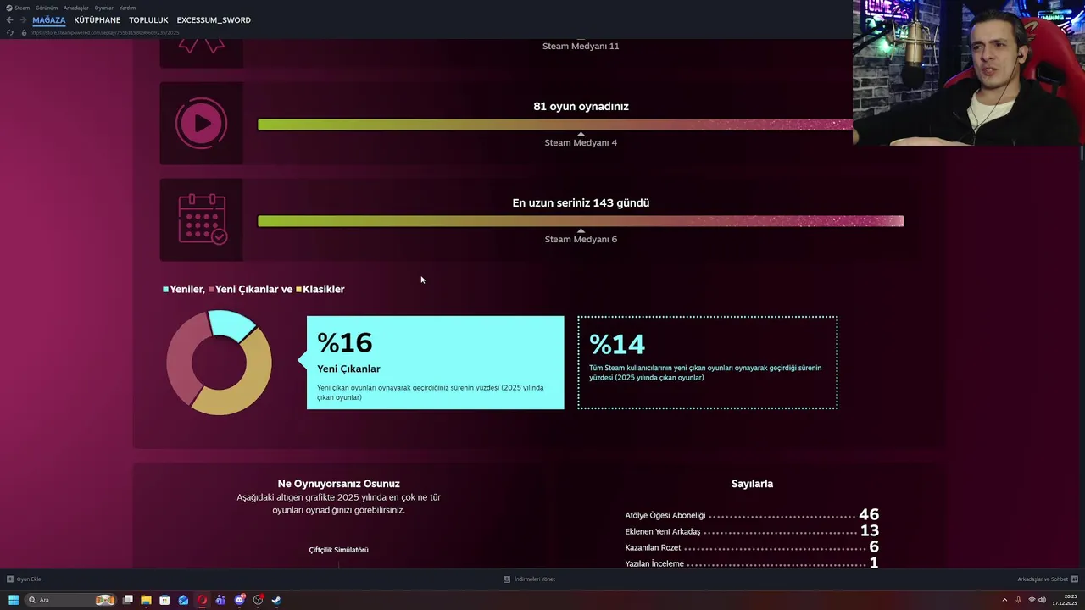Viewport: 1085px width, 610px height.
Task: Click the Steam logo icon in menu bar
Action: (8, 8)
